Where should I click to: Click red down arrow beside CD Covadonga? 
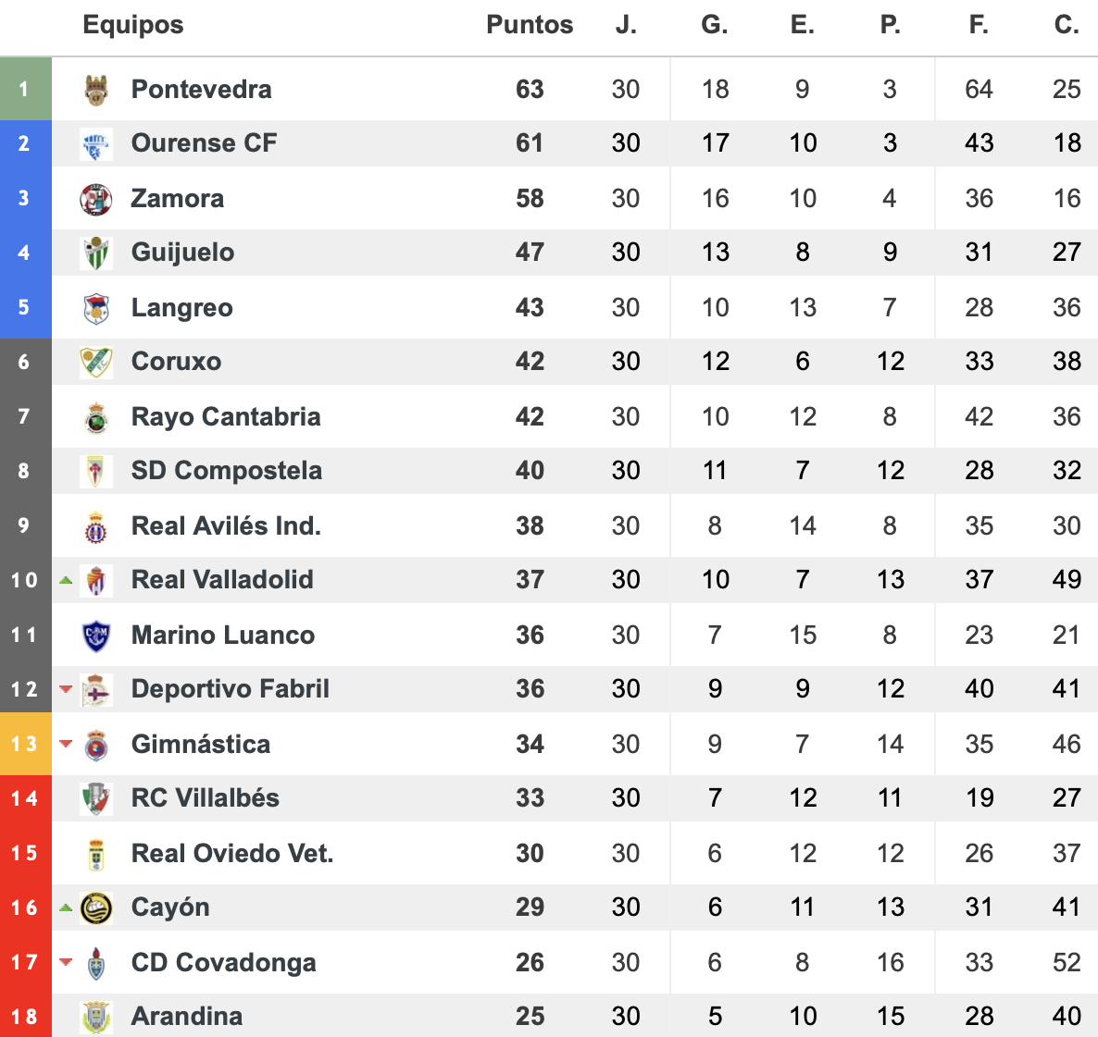[x=66, y=962]
